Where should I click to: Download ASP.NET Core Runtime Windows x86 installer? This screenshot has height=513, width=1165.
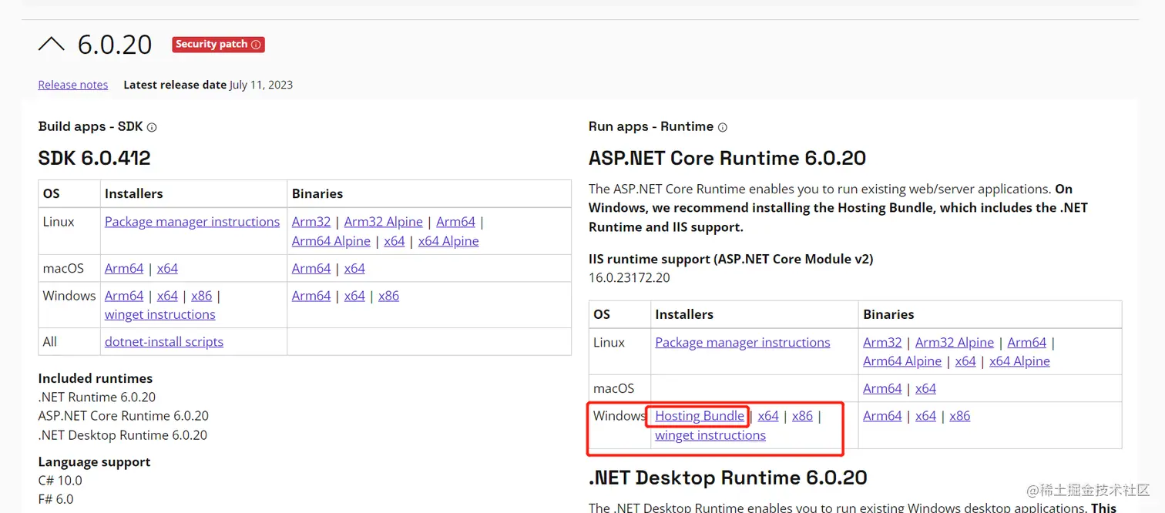click(x=802, y=416)
